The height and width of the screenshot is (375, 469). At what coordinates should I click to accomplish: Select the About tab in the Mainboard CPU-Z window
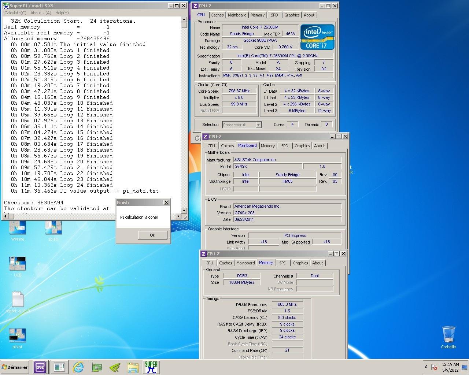point(320,146)
